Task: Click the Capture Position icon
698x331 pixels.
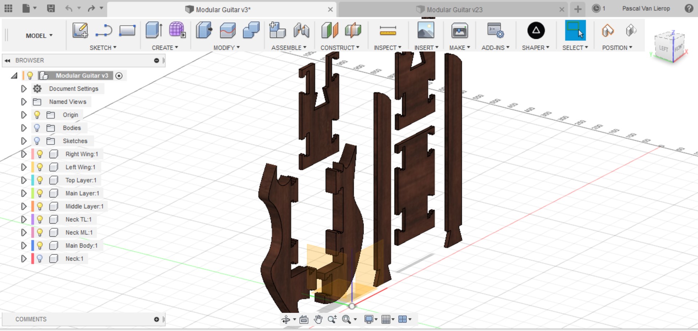Action: (608, 30)
